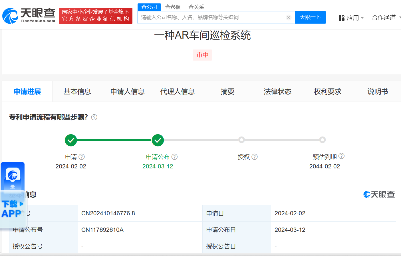The image size is (401, 256).
Task: Click the patent title 一种AR车间巡检系统
Action: 202,36
